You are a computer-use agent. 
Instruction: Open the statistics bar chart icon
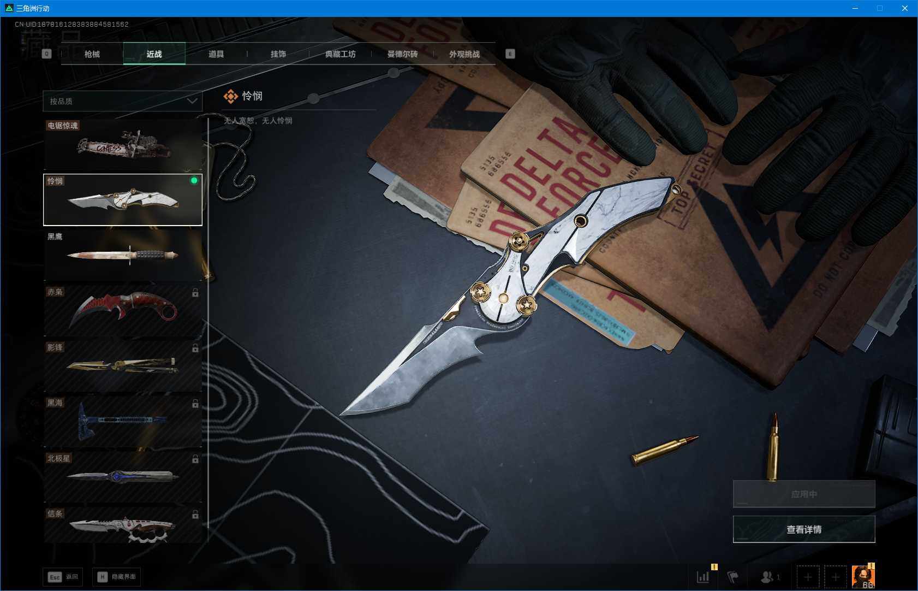pos(703,577)
